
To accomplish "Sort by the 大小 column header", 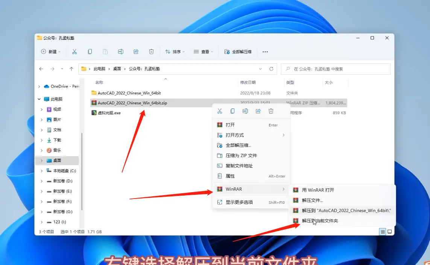I will [328, 82].
